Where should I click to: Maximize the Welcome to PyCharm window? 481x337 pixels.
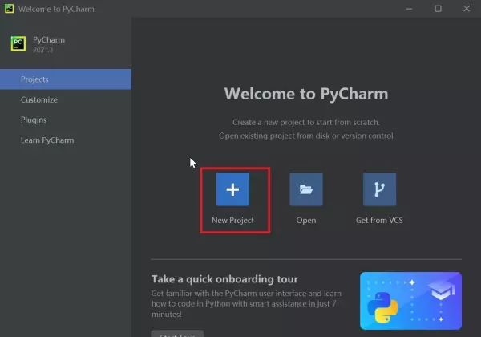click(x=438, y=9)
